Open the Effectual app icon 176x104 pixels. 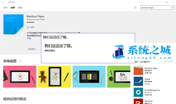click(138, 101)
